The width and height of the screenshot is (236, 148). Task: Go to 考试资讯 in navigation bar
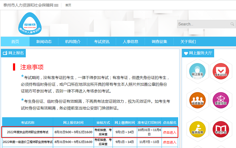click(102, 42)
